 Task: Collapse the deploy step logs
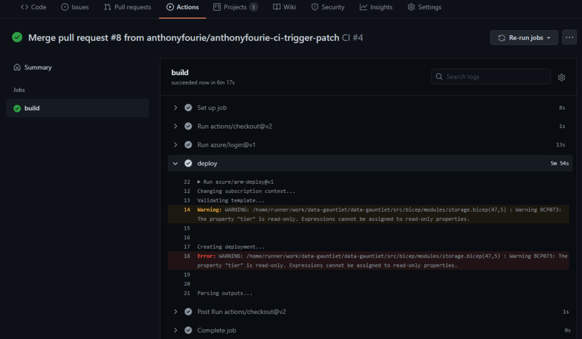176,163
